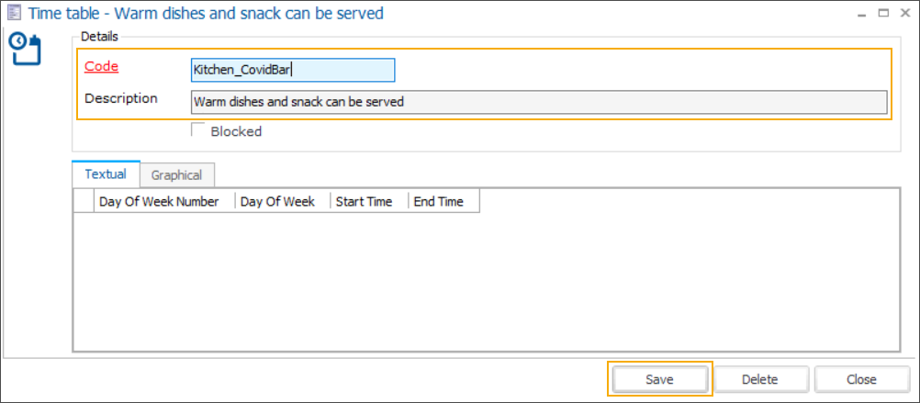The width and height of the screenshot is (920, 403).
Task: Select the blank grid corner header cell
Action: [x=84, y=202]
